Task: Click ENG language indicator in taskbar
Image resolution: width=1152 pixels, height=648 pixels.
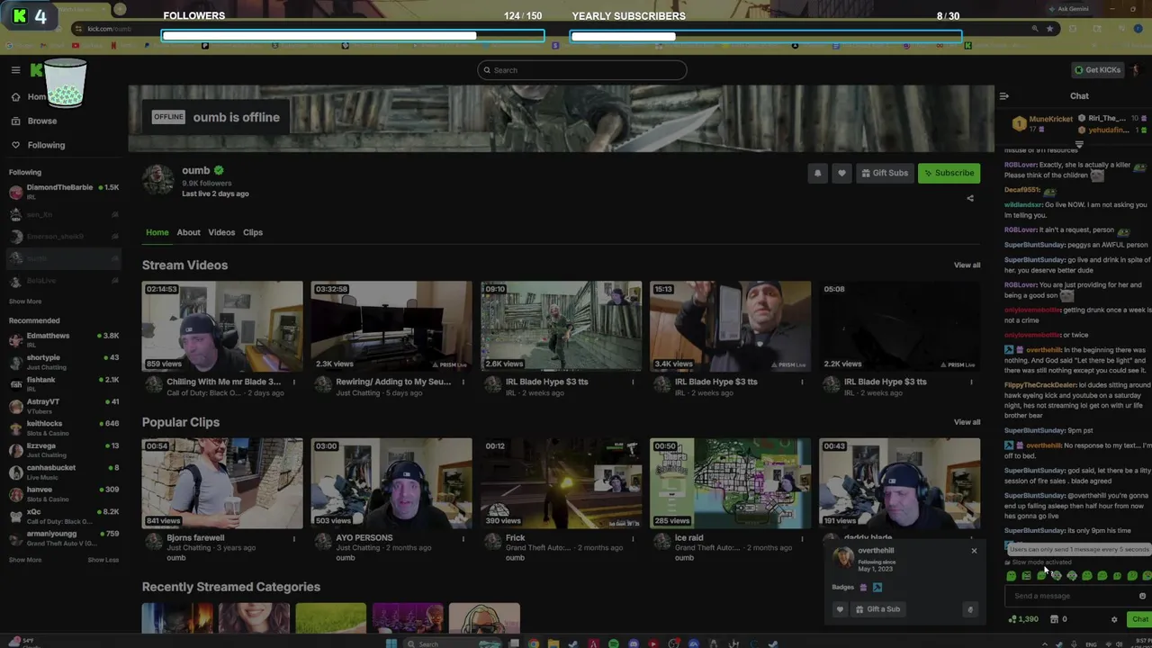Action: point(1092,643)
